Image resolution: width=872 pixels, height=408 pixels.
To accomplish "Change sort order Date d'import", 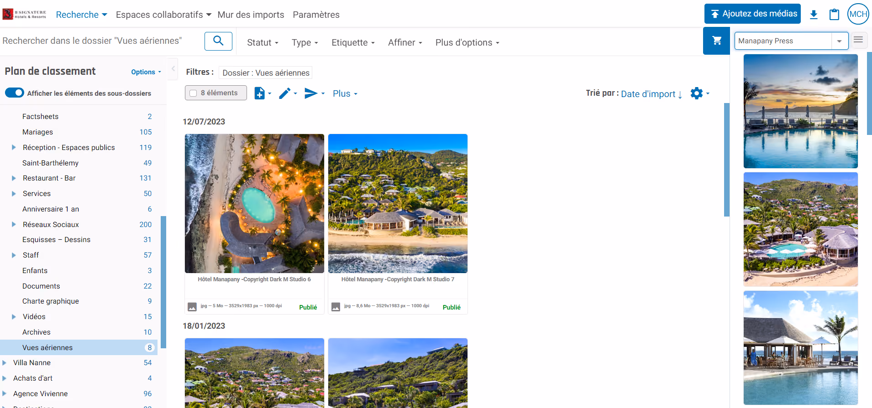I will pos(651,94).
